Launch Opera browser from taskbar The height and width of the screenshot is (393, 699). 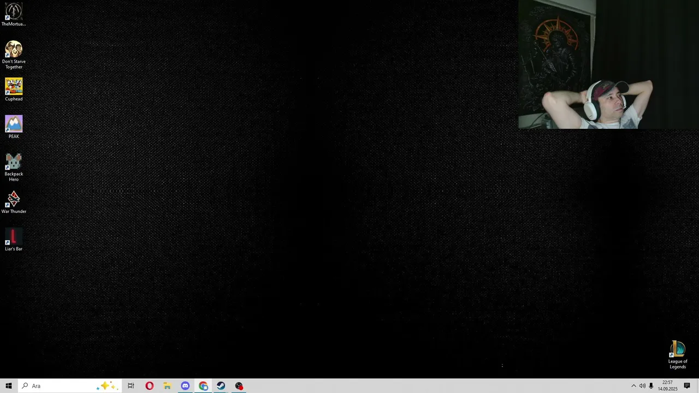point(149,386)
